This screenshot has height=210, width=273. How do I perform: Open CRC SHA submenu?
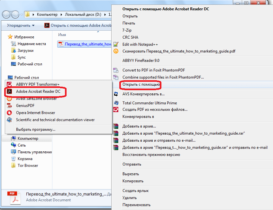tap(131, 37)
